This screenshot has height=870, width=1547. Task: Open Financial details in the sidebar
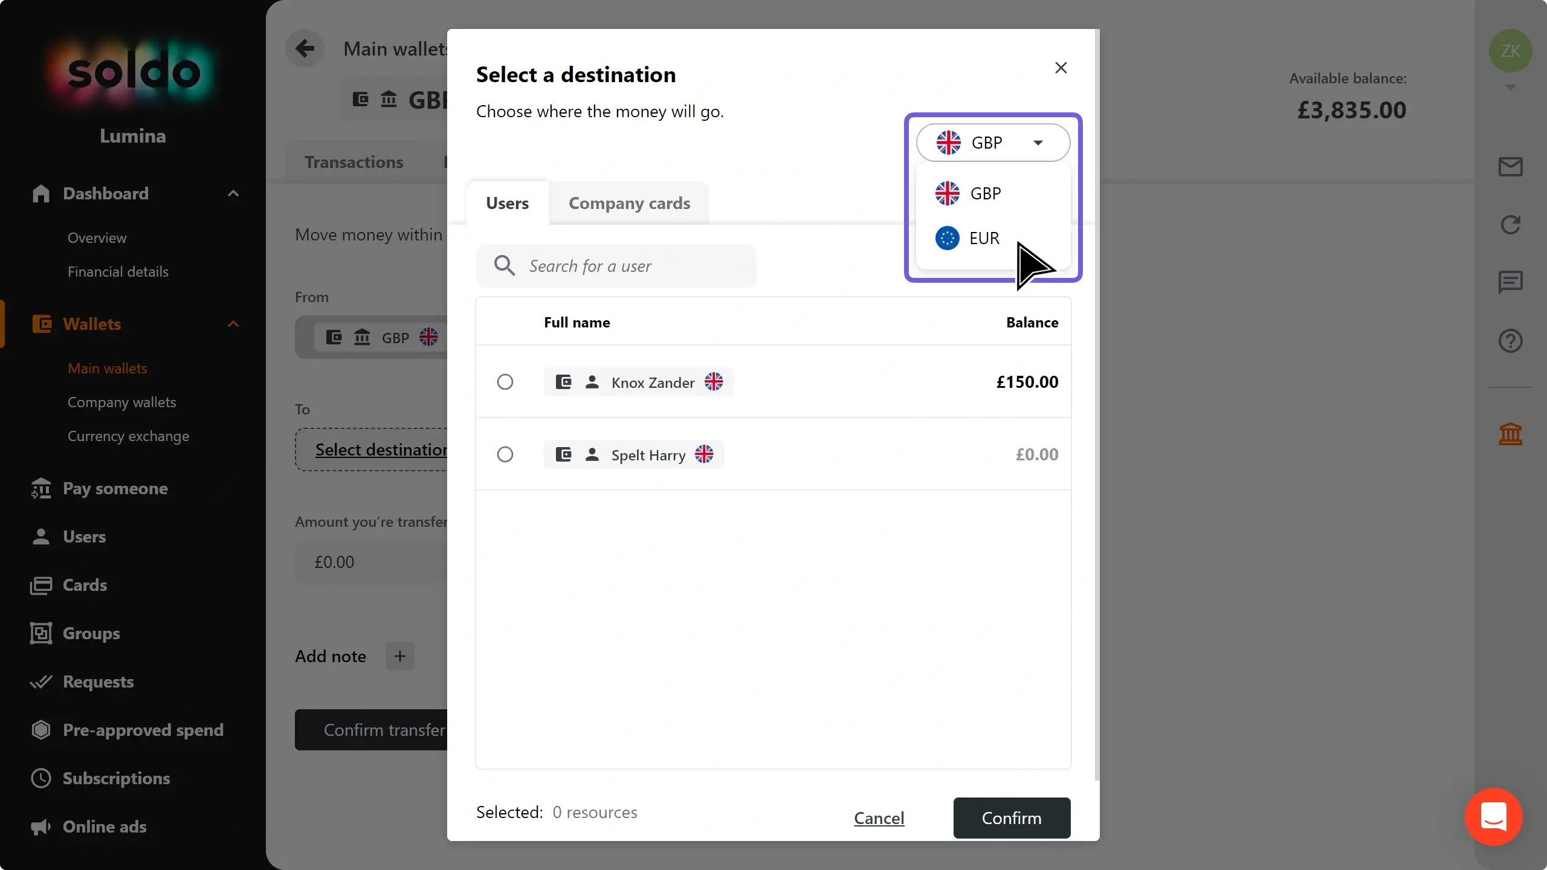[x=118, y=272]
